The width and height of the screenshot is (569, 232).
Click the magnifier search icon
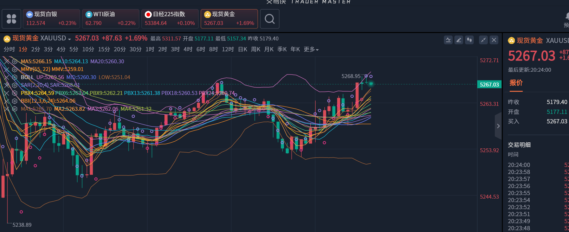(270, 19)
